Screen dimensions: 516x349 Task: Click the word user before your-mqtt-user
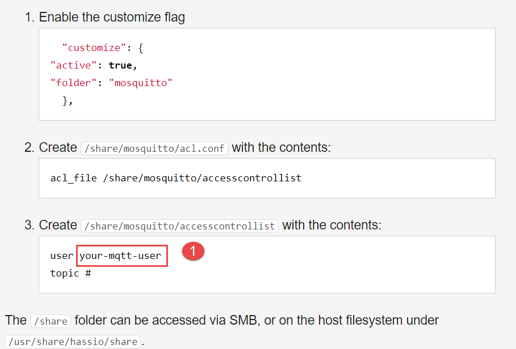click(x=61, y=256)
